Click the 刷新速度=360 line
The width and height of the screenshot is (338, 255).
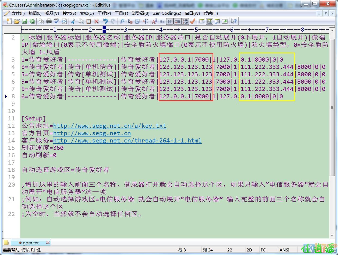42,148
